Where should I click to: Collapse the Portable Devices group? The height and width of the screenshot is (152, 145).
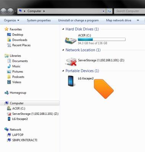(x=63, y=71)
